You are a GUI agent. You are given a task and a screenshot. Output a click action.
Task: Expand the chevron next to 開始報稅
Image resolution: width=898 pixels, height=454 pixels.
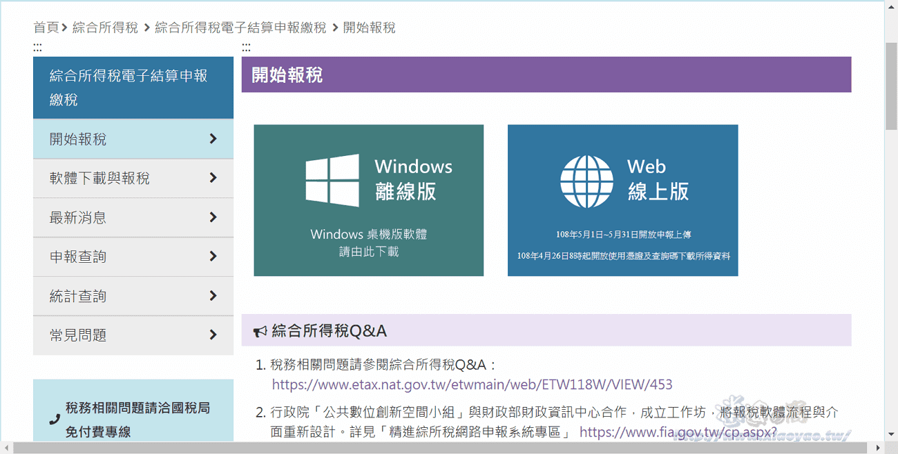pyautogui.click(x=213, y=139)
